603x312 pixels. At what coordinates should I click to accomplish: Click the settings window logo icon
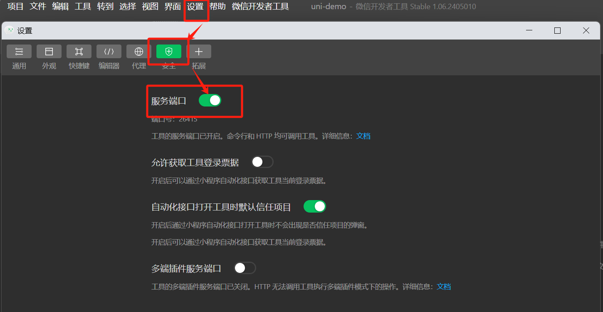(x=9, y=30)
